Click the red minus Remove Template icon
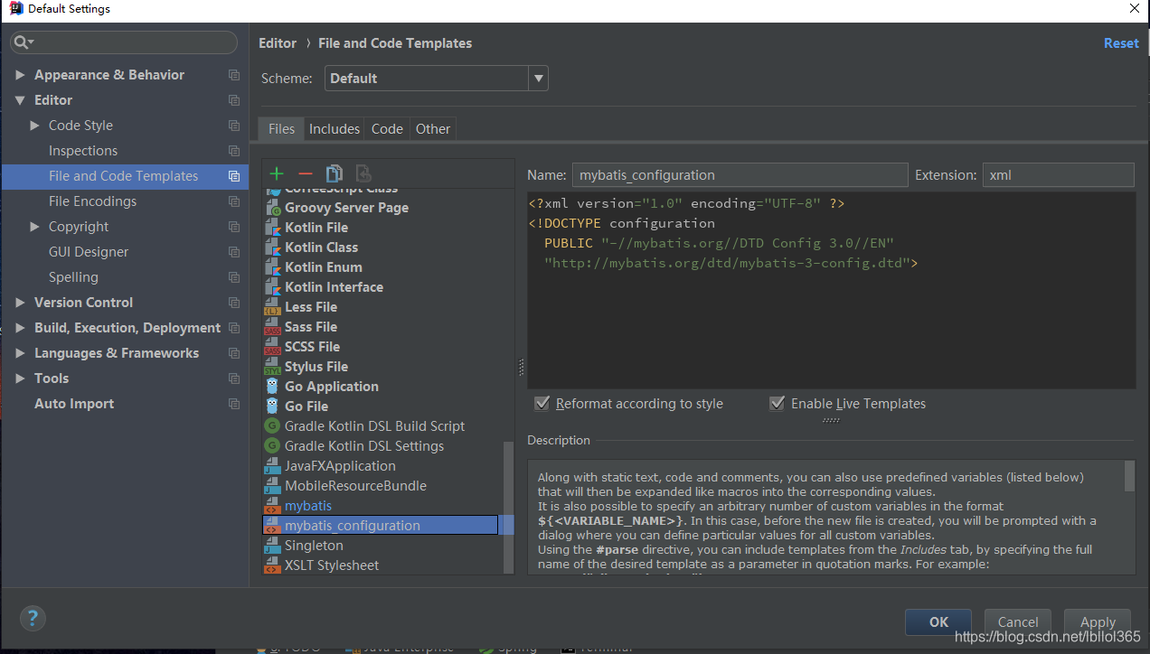Screen dimensions: 1150x654 click(306, 173)
